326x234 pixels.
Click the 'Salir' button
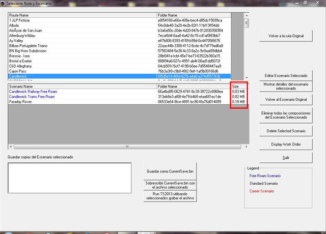[x=286, y=158]
